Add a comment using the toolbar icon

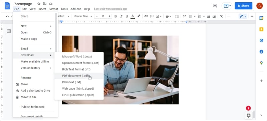(152, 16)
